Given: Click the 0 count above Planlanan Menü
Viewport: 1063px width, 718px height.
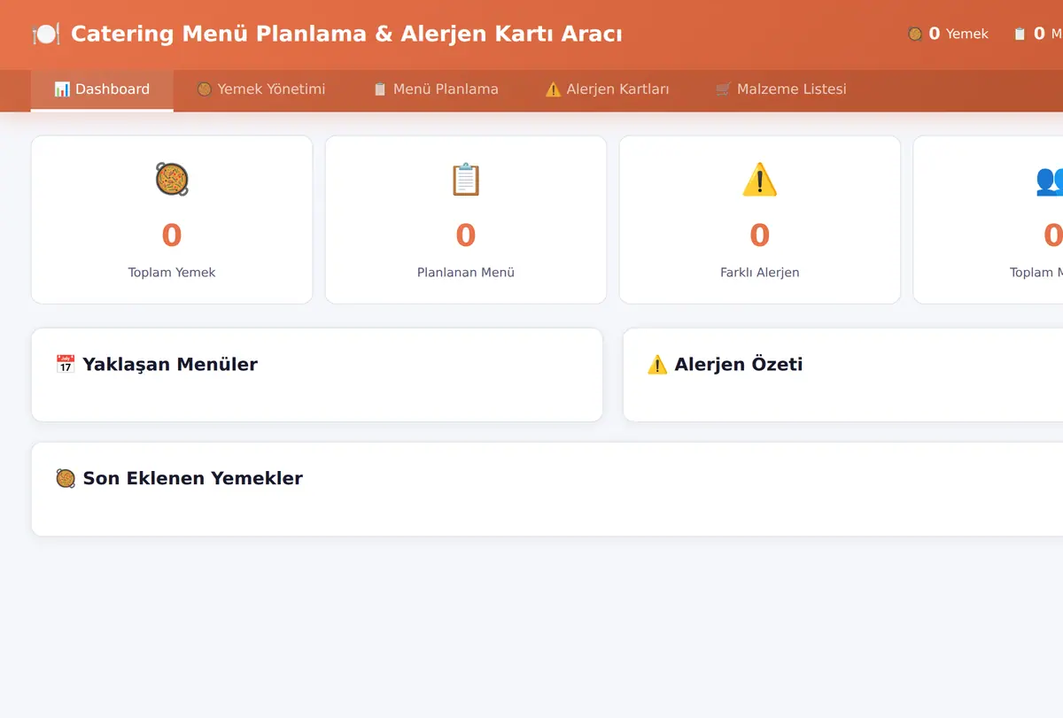Looking at the screenshot, I should point(466,235).
